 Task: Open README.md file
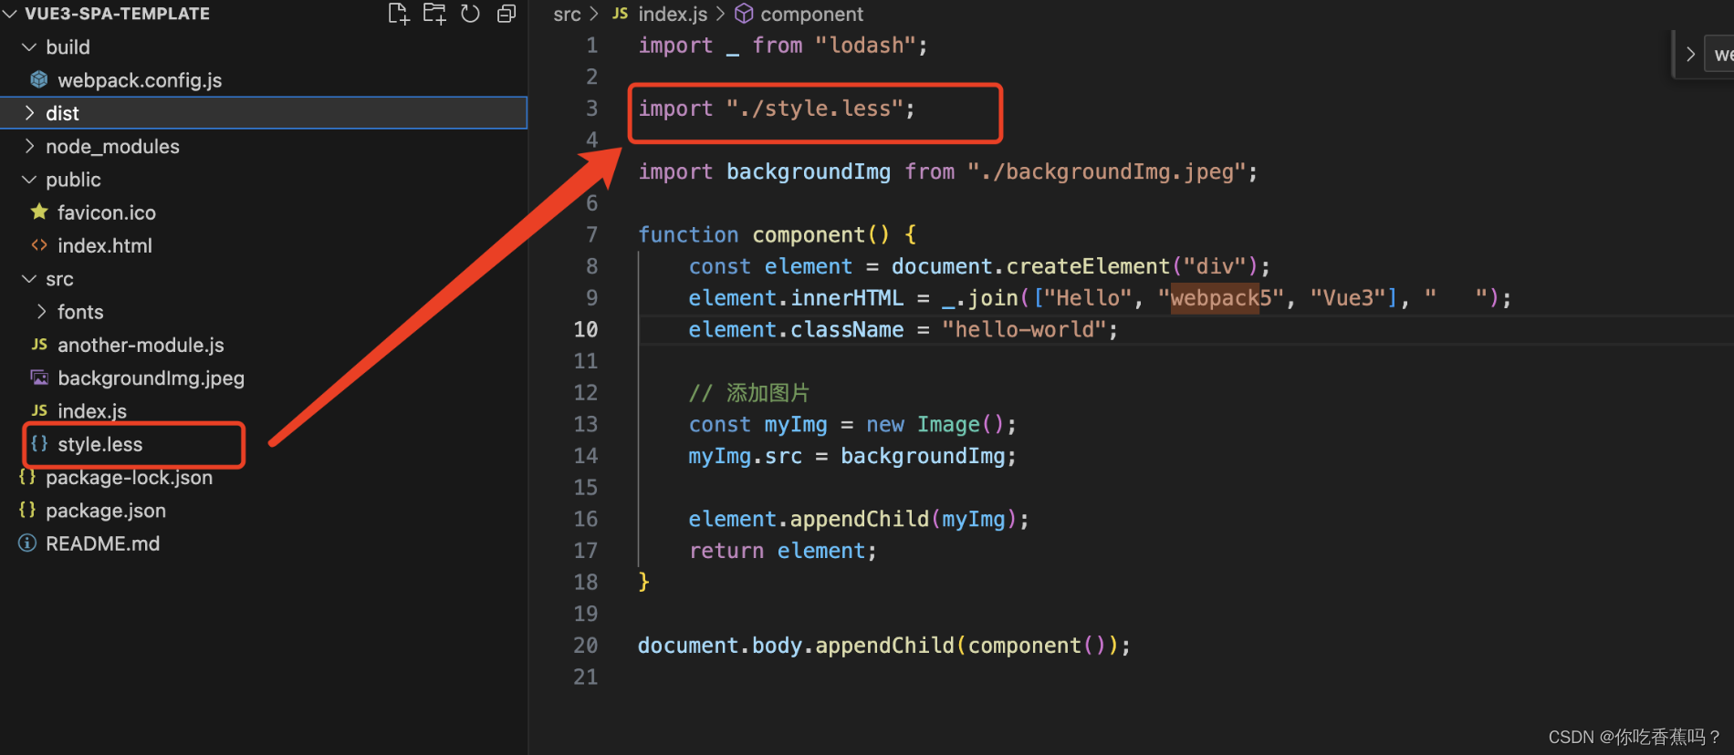(x=102, y=543)
